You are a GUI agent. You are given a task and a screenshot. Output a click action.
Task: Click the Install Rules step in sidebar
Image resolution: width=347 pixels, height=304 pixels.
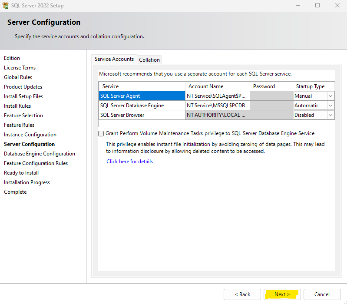click(x=17, y=106)
